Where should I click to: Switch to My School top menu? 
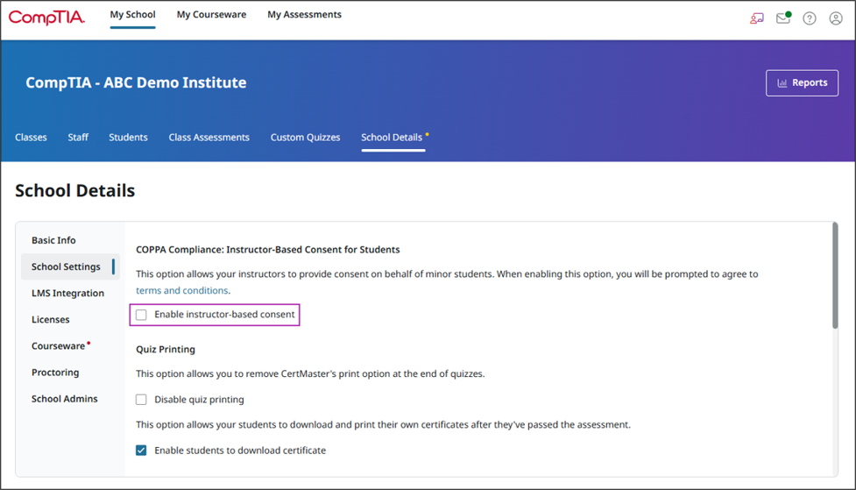tap(132, 15)
